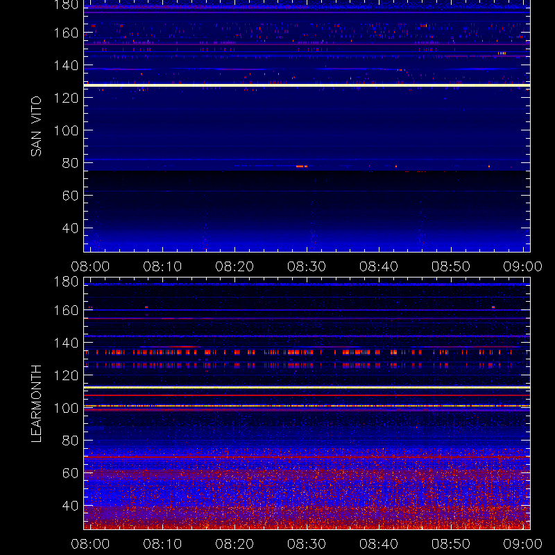Select 08:20 time label under San Vito plot
The height and width of the screenshot is (555, 555).
234,266
